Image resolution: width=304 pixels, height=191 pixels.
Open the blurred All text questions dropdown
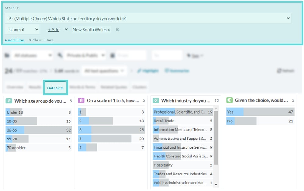[x=105, y=71]
